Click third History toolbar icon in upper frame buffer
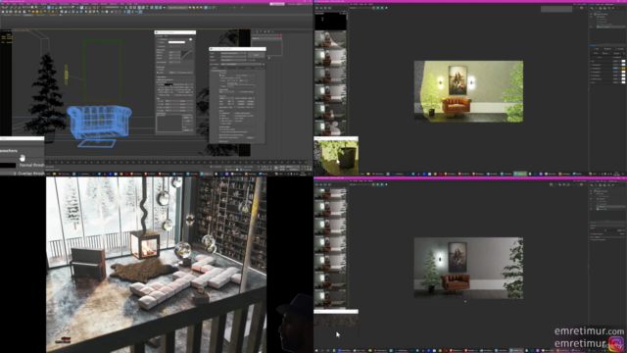Screen dimensions: 627x353 pyautogui.click(x=325, y=8)
